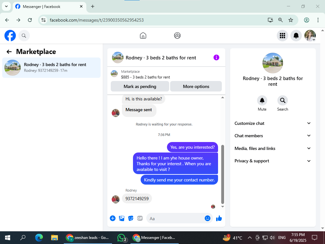Open WhatsApp from the taskbar
325x244 pixels.
point(122,238)
